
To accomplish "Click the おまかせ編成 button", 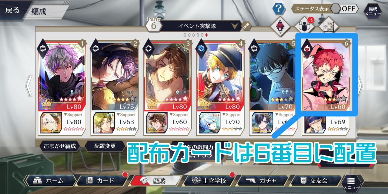I will pos(60,147).
